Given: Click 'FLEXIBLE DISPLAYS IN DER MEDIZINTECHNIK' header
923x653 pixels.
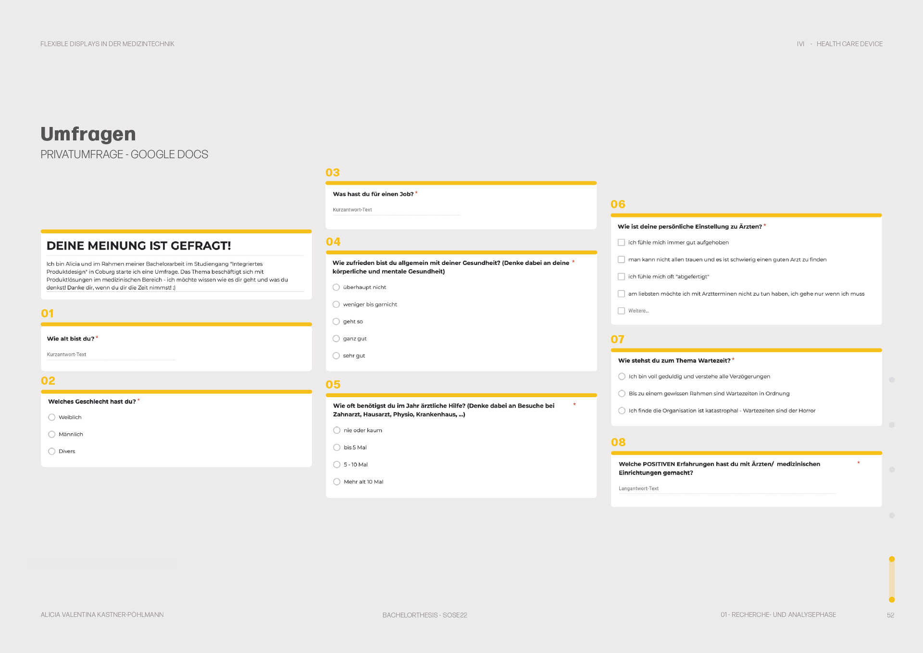Looking at the screenshot, I should (107, 44).
